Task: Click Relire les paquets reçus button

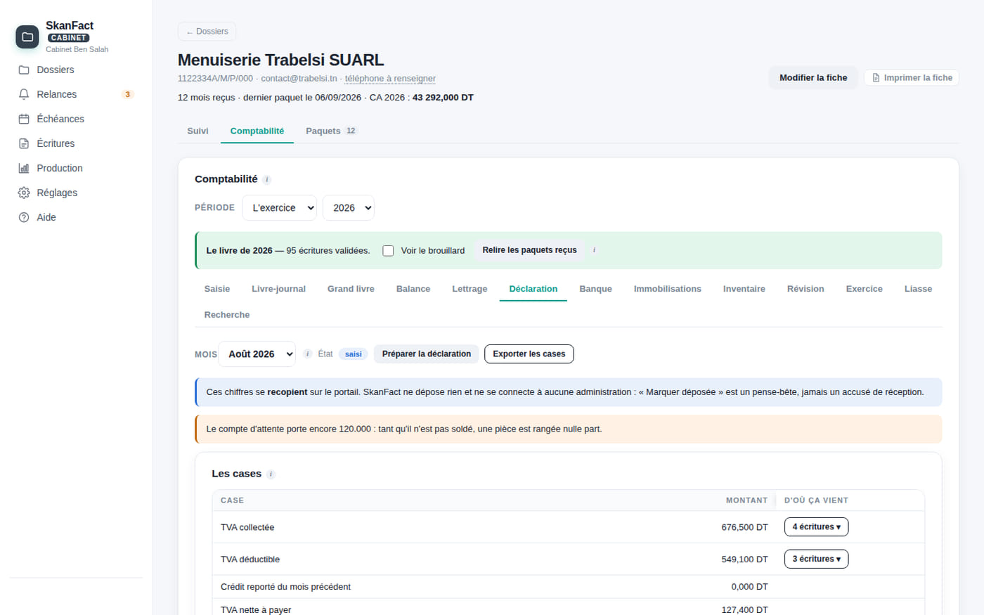Action: (x=529, y=250)
